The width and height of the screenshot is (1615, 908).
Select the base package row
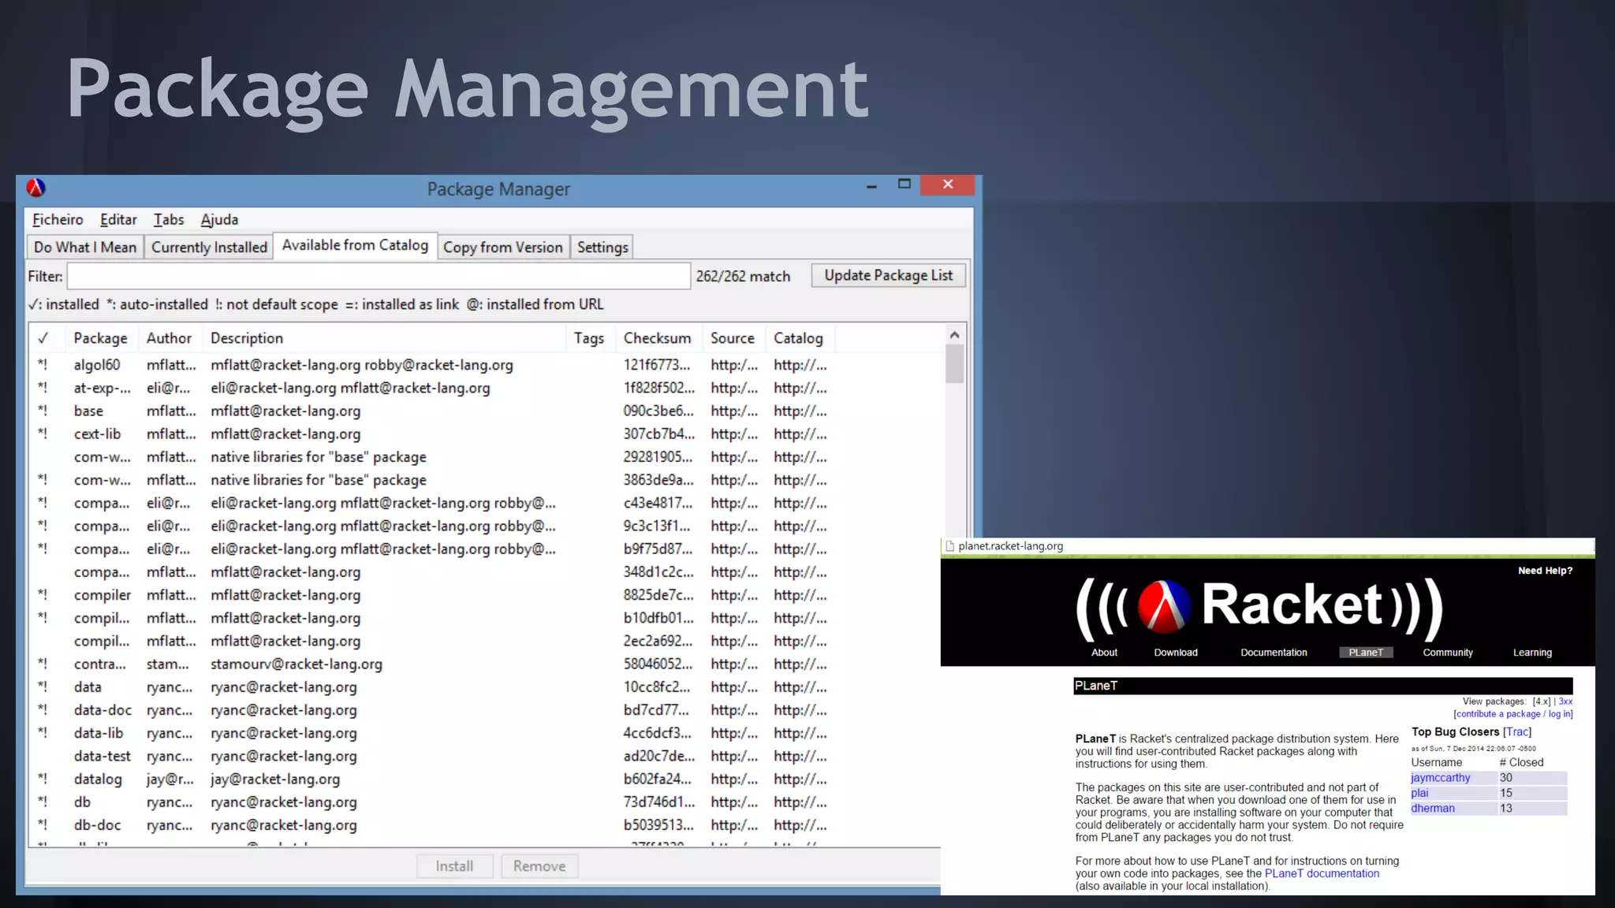click(x=487, y=411)
